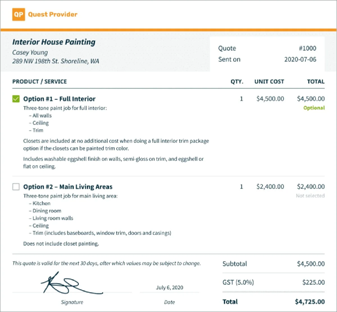Select the quote number #1000
The height and width of the screenshot is (312, 337).
tap(307, 48)
